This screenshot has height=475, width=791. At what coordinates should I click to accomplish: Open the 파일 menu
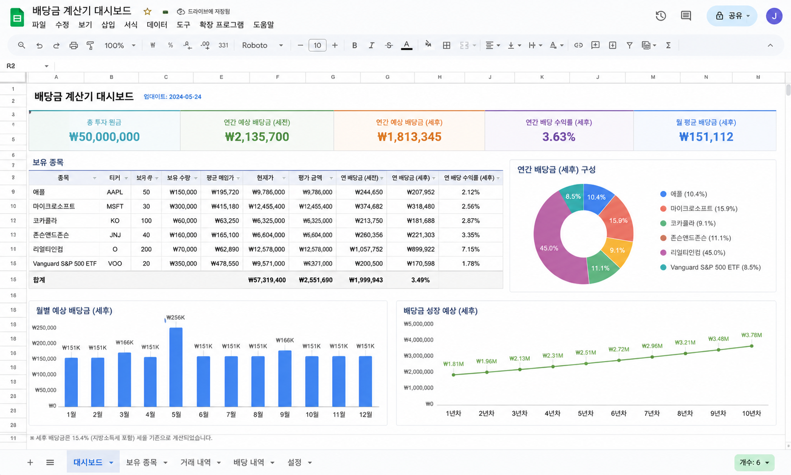tap(39, 25)
